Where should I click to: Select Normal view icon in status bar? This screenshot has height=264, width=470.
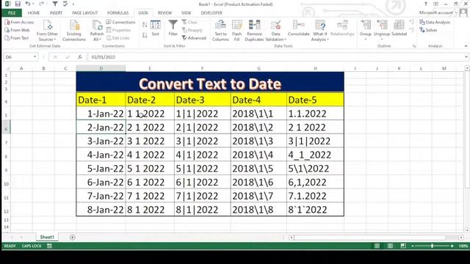coord(377,246)
